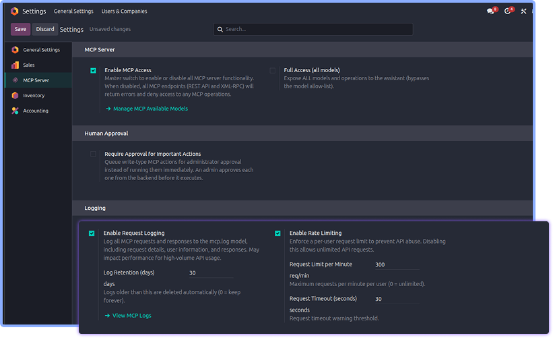This screenshot has width=553, height=338.
Task: Click the Request Limit per Minute field
Action: [x=397, y=264]
